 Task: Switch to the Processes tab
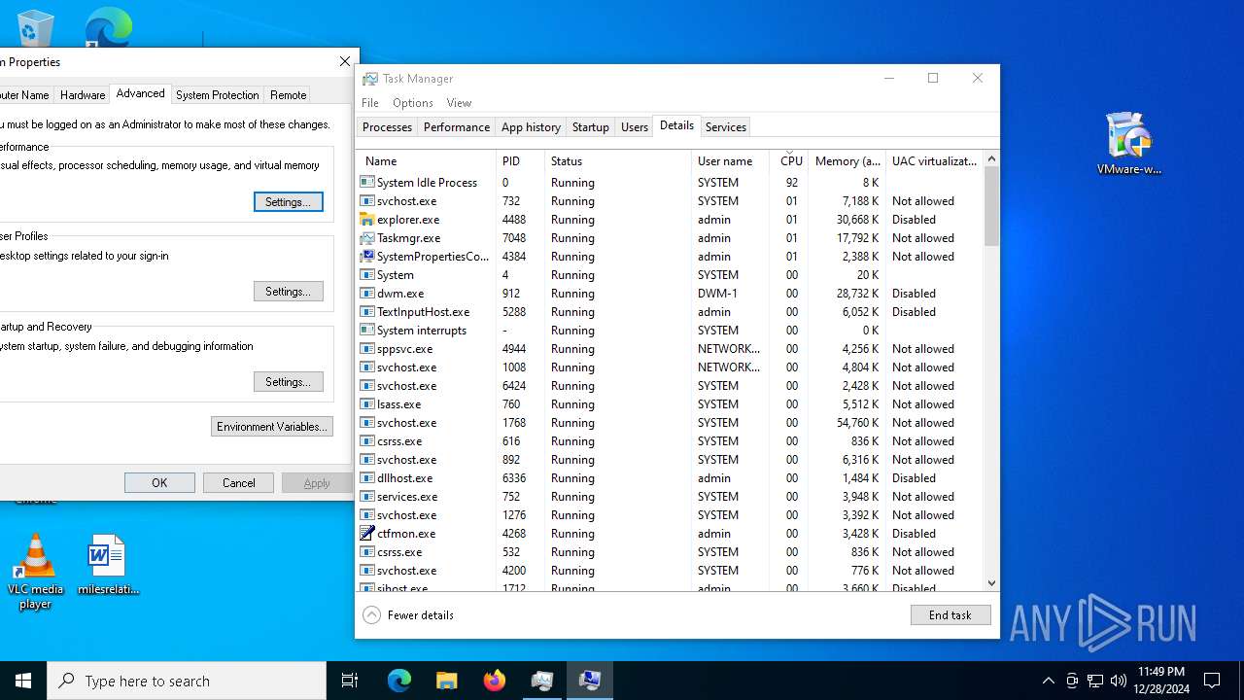click(387, 127)
